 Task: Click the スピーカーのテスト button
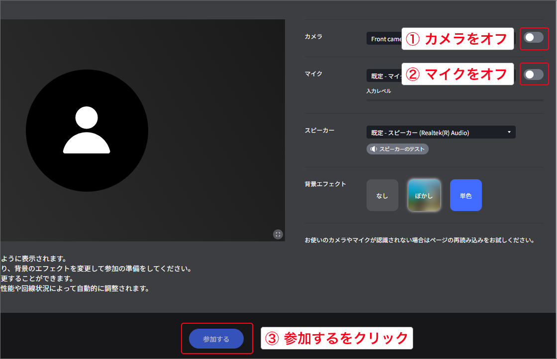click(397, 149)
